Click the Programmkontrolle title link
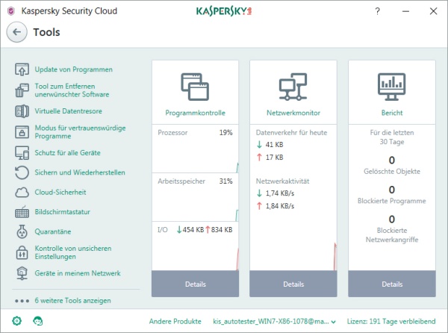 [195, 113]
